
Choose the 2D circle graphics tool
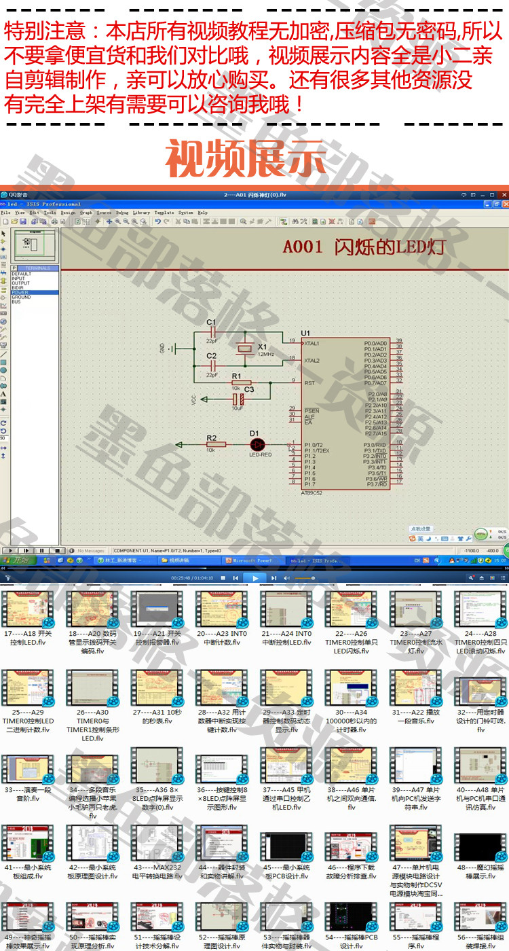pos(3,370)
